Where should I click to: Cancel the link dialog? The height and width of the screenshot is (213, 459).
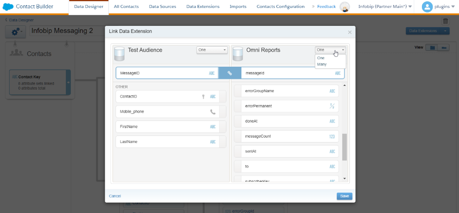(x=115, y=196)
